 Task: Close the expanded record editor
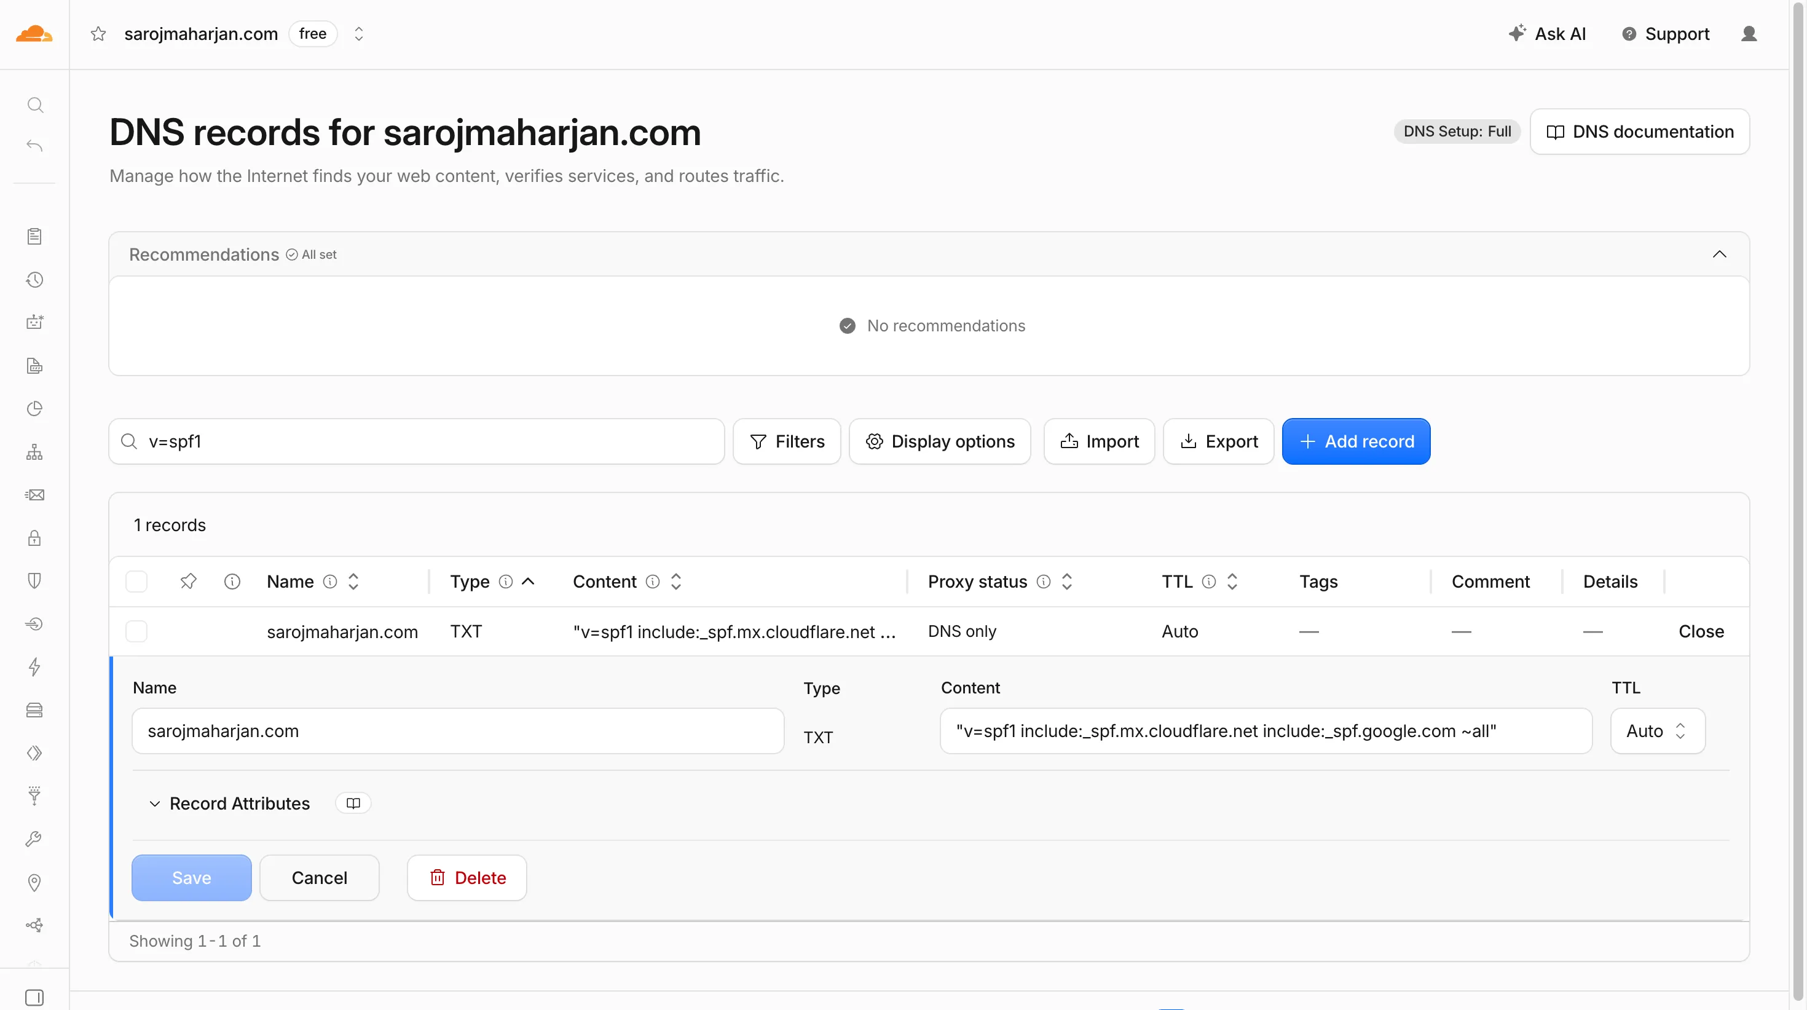coord(1701,631)
